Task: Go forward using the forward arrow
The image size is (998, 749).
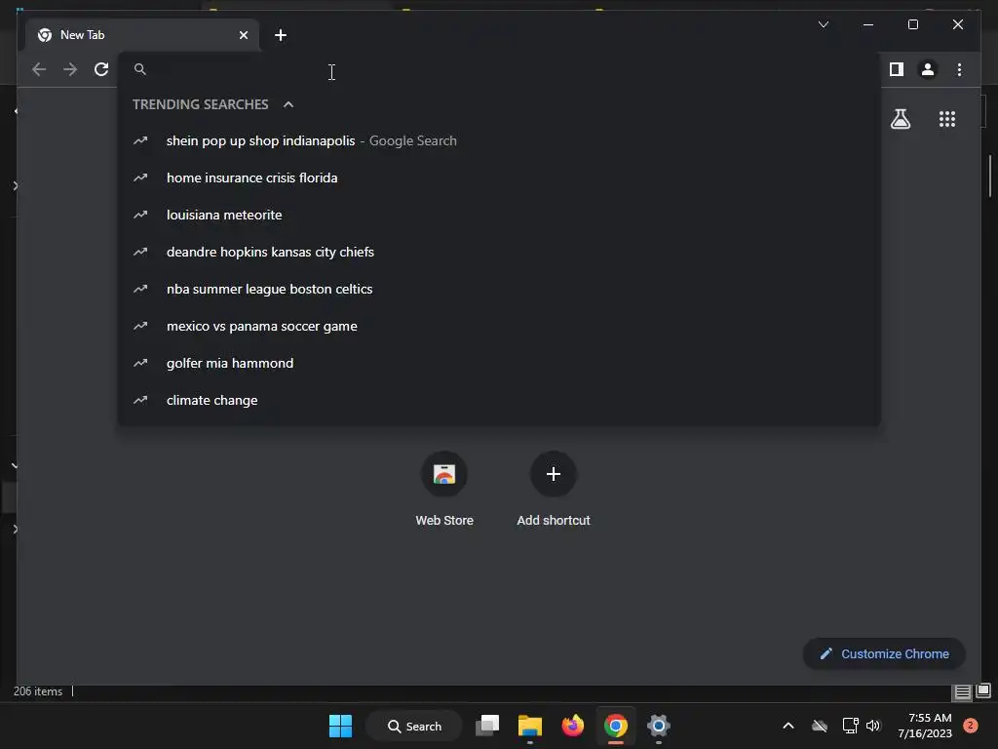Action: [x=70, y=69]
